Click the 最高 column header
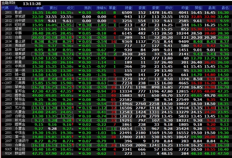The height and width of the screenshot is (158, 232). [212, 8]
